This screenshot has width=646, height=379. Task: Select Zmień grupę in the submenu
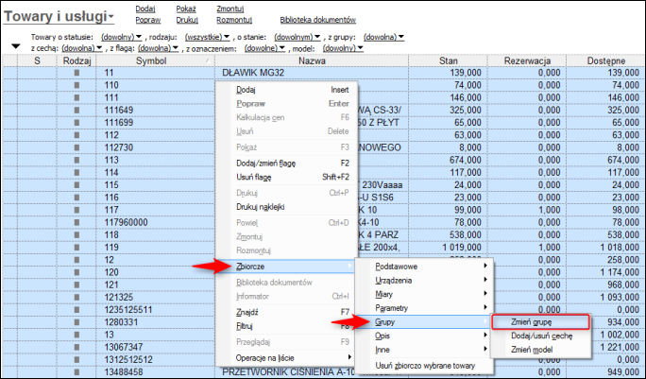(x=540, y=321)
